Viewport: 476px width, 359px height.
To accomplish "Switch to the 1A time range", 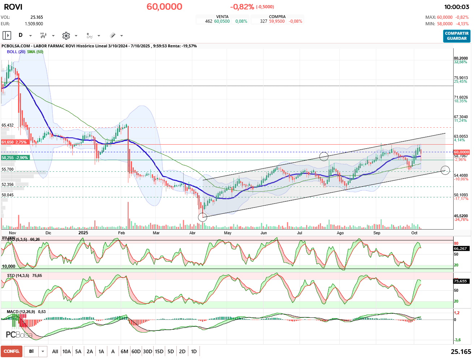I will click(101, 351).
